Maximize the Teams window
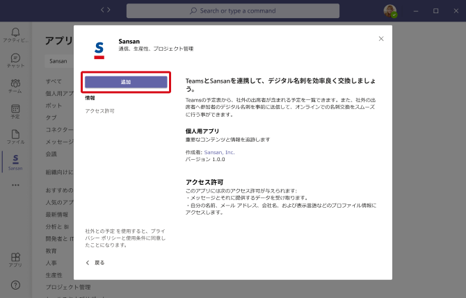 (435, 11)
